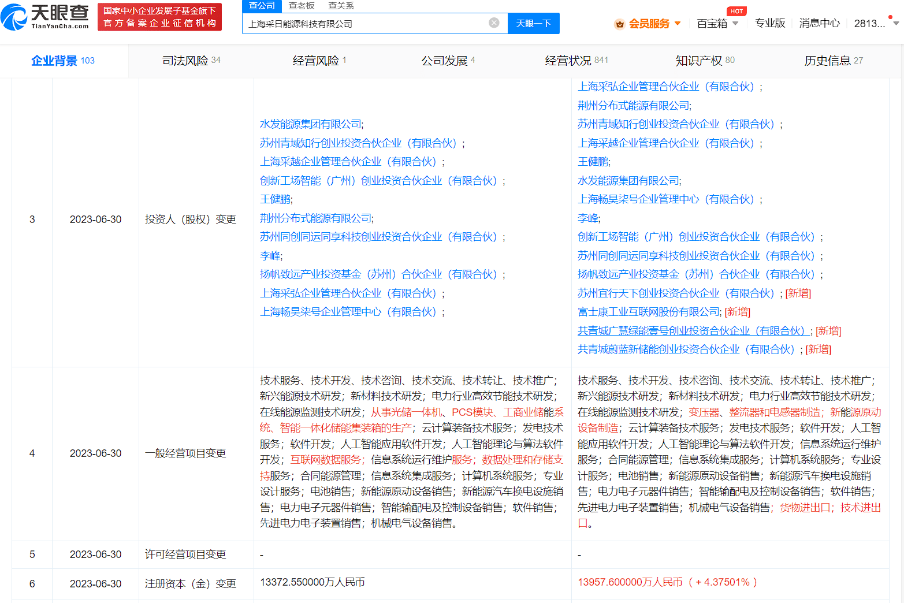
Task: Click the 2023-06-30 date in row 5
Action: tap(96, 554)
